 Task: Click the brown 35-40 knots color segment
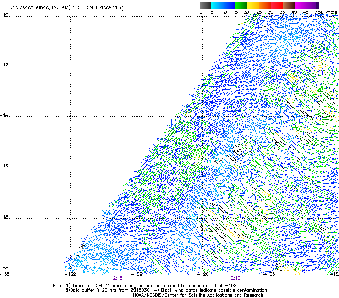pyautogui.click(x=289, y=6)
